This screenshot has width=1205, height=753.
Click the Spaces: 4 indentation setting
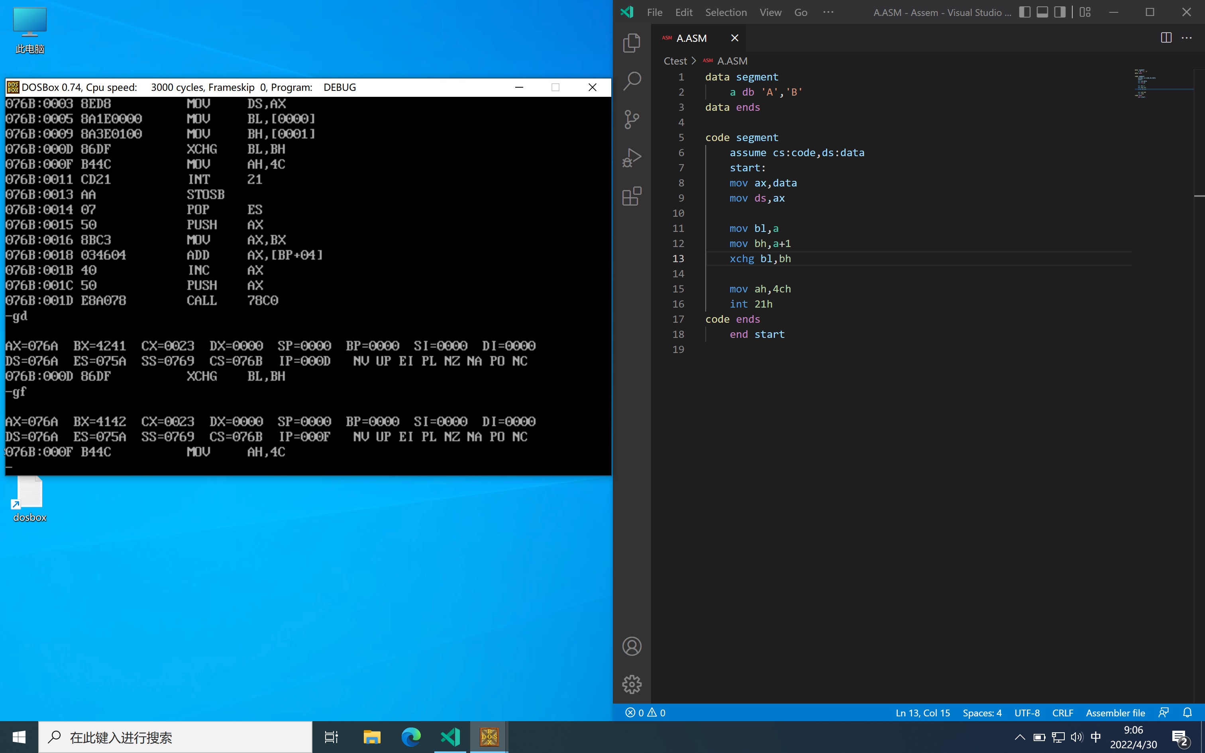pos(982,713)
